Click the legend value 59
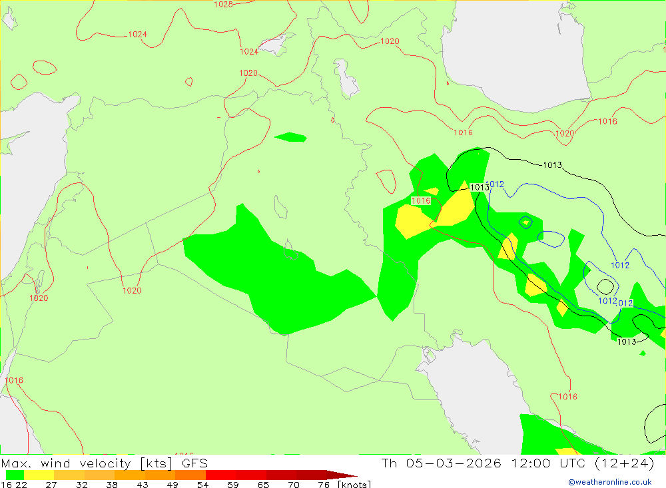Screen dimensions: 666x488 coord(232,485)
